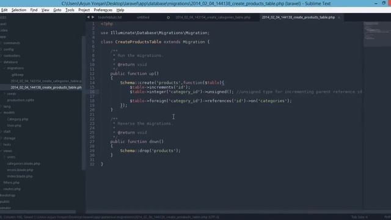391x220 pixels.
Task: Click the previous tab arrow icon
Action: 88,17
